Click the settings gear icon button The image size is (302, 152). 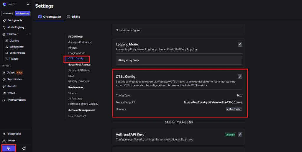pos(9,148)
